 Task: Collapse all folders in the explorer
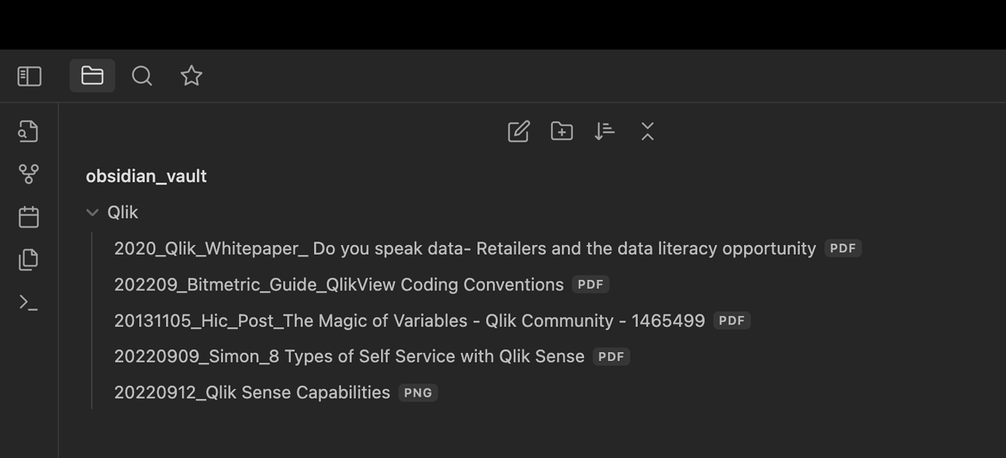click(647, 131)
